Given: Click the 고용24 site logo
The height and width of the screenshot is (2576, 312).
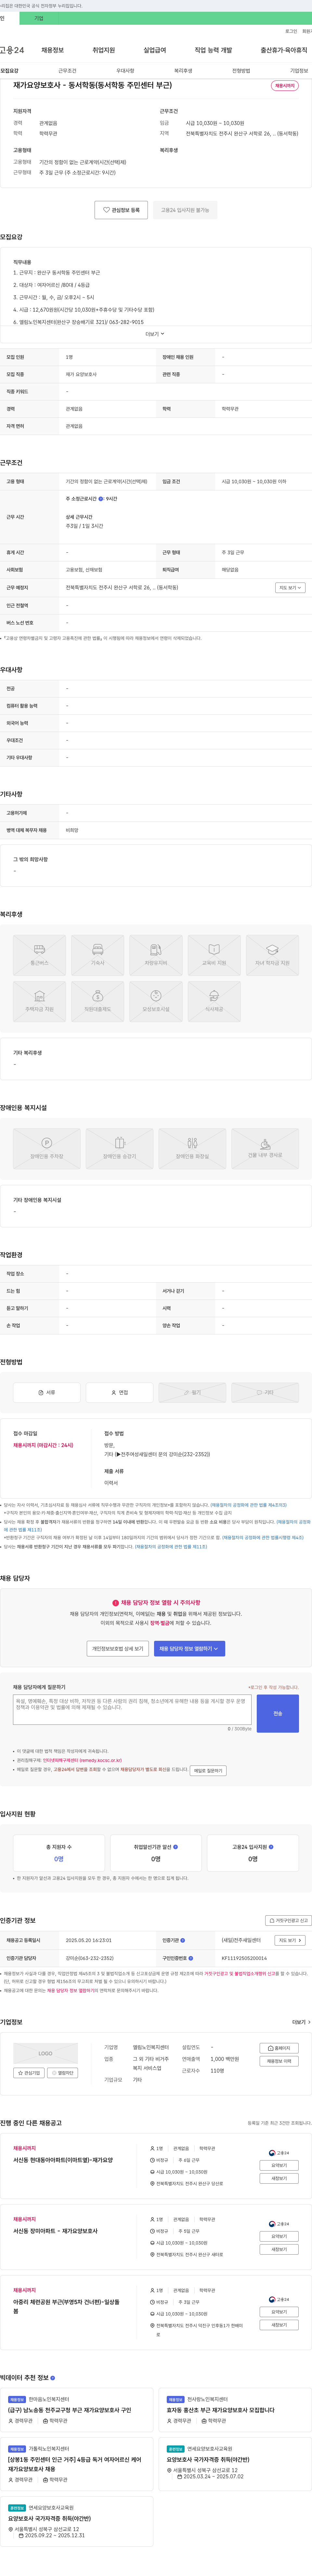Looking at the screenshot, I should tap(12, 50).
